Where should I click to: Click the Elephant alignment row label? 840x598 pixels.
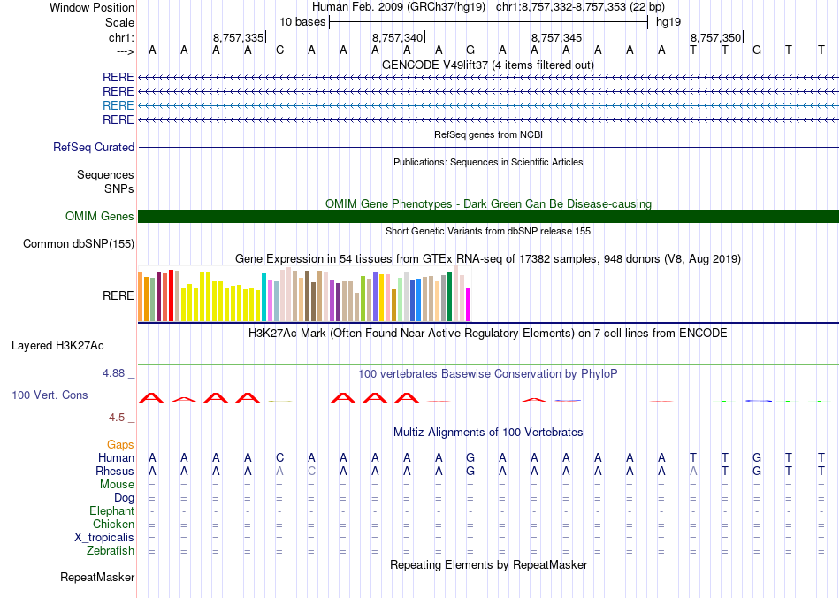click(x=111, y=511)
